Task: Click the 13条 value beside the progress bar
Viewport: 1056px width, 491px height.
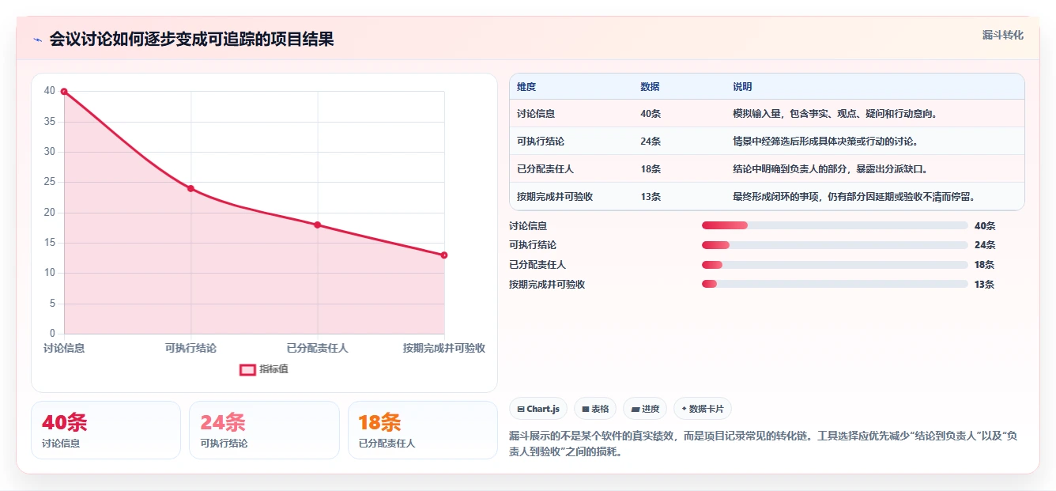Action: point(985,285)
